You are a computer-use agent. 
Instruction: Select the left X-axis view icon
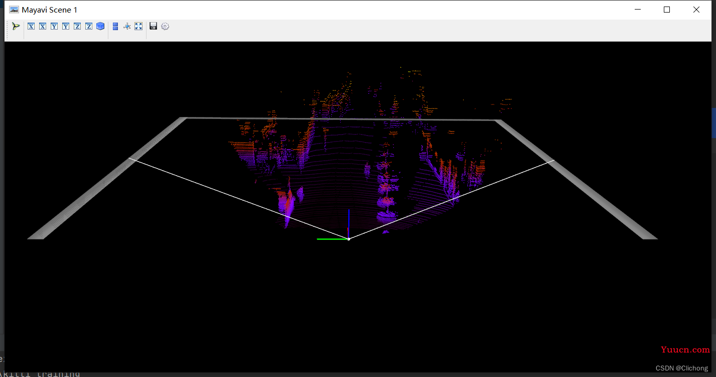coord(31,26)
